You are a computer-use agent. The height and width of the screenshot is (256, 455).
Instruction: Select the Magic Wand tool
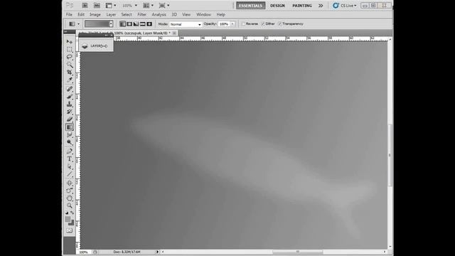70,65
